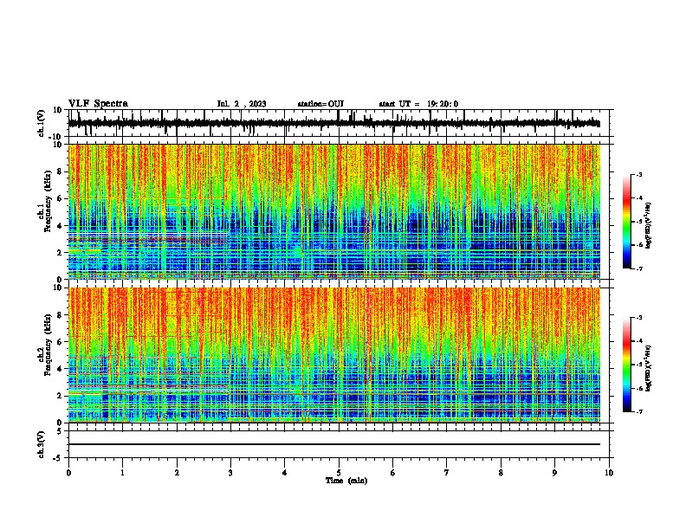Click the 'ch.1 Frequency (kHz)' axis label
The height and width of the screenshot is (530, 686).
pos(45,202)
